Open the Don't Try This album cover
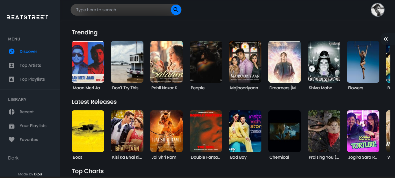This screenshot has height=178, width=395. pyautogui.click(x=127, y=62)
